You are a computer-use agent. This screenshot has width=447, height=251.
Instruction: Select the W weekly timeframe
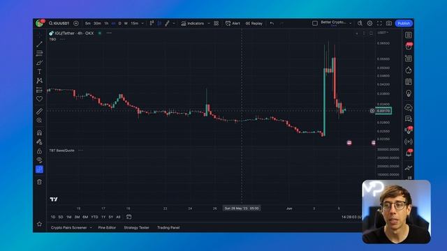126,23
